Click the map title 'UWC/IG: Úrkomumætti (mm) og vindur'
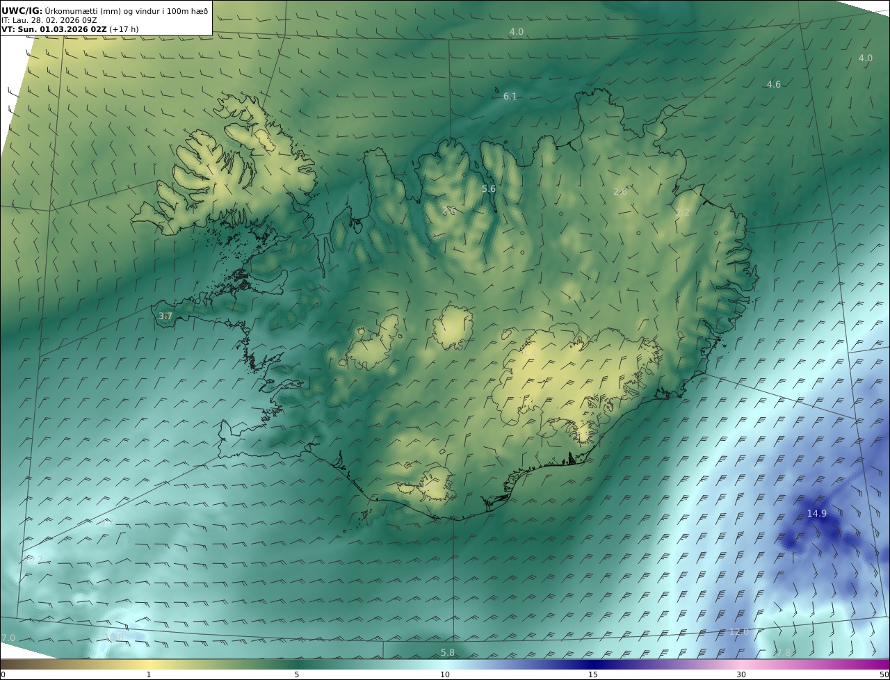The image size is (890, 680). [105, 10]
